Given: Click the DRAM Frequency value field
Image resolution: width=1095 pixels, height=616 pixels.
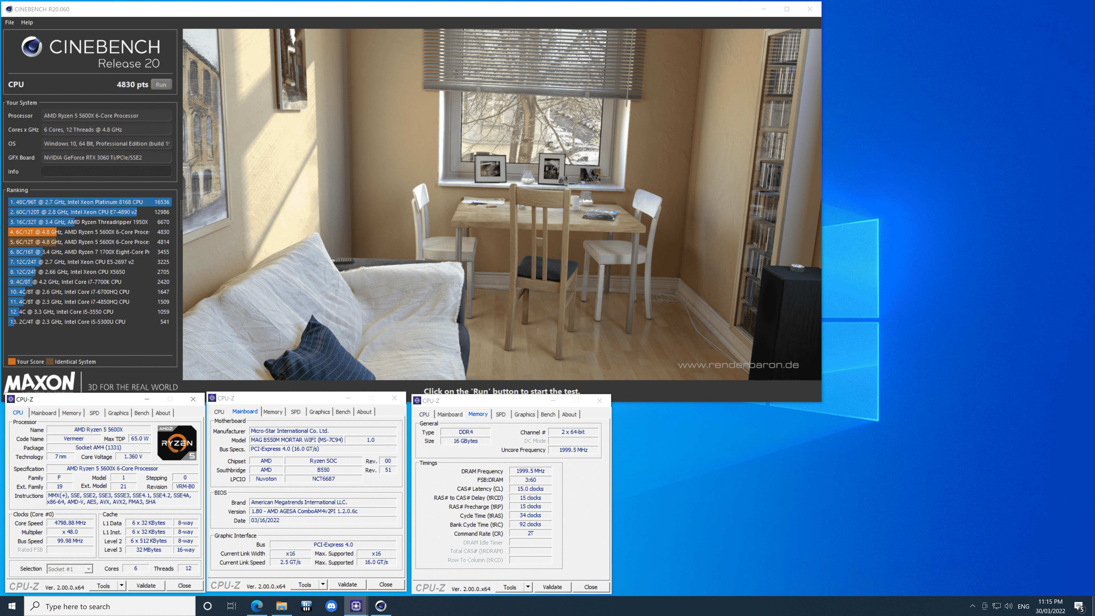Looking at the screenshot, I should click(x=530, y=471).
